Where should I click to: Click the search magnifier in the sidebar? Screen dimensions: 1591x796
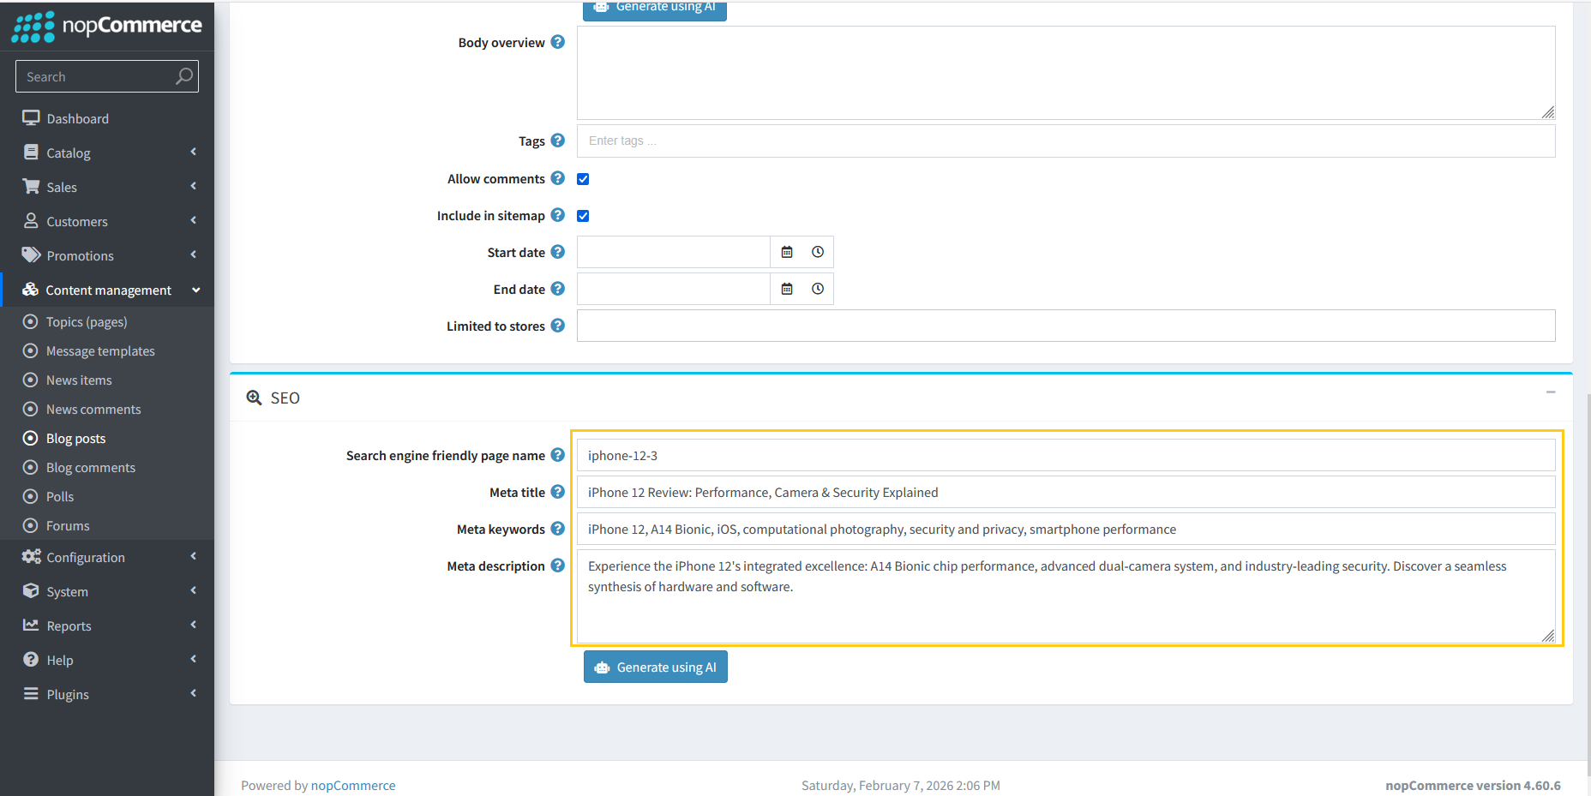pyautogui.click(x=183, y=76)
